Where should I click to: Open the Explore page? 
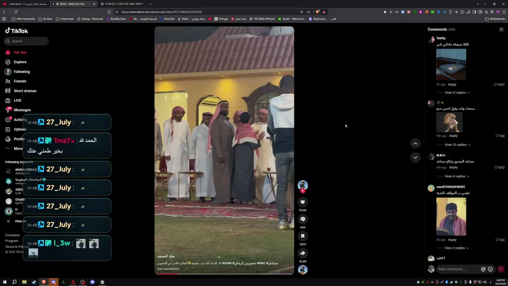16,62
